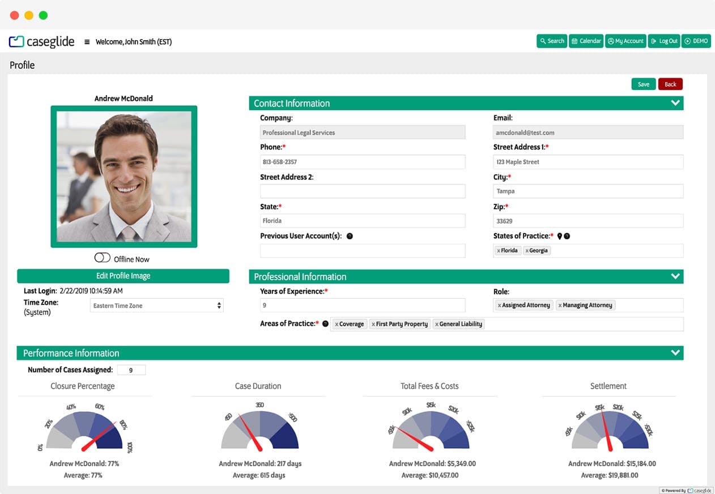The height and width of the screenshot is (494, 715).
Task: Click the State field showing Florida
Action: pyautogui.click(x=363, y=221)
